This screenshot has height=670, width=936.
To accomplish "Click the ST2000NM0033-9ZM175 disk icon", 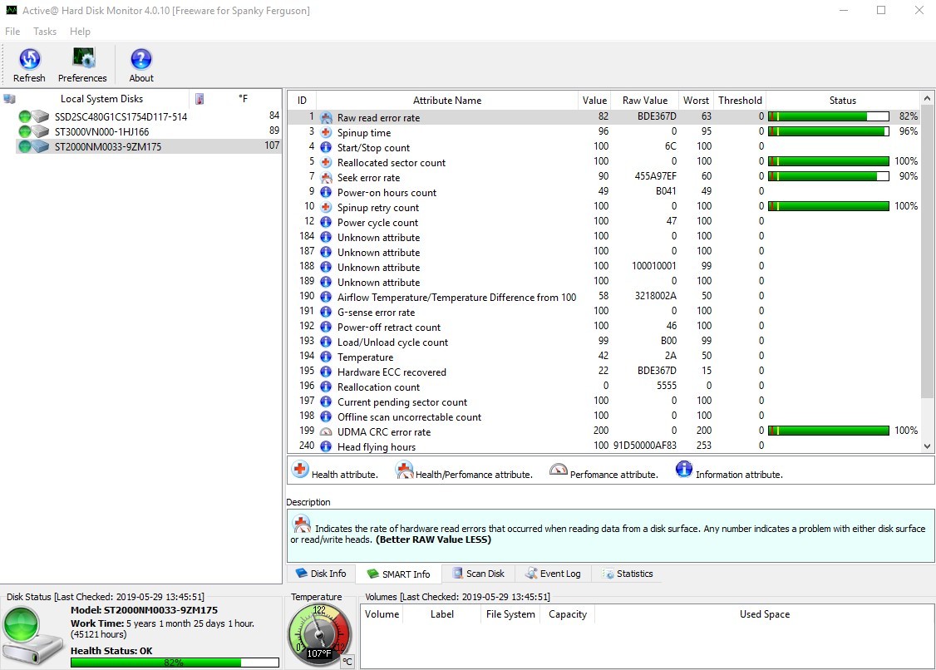I will tap(41, 147).
